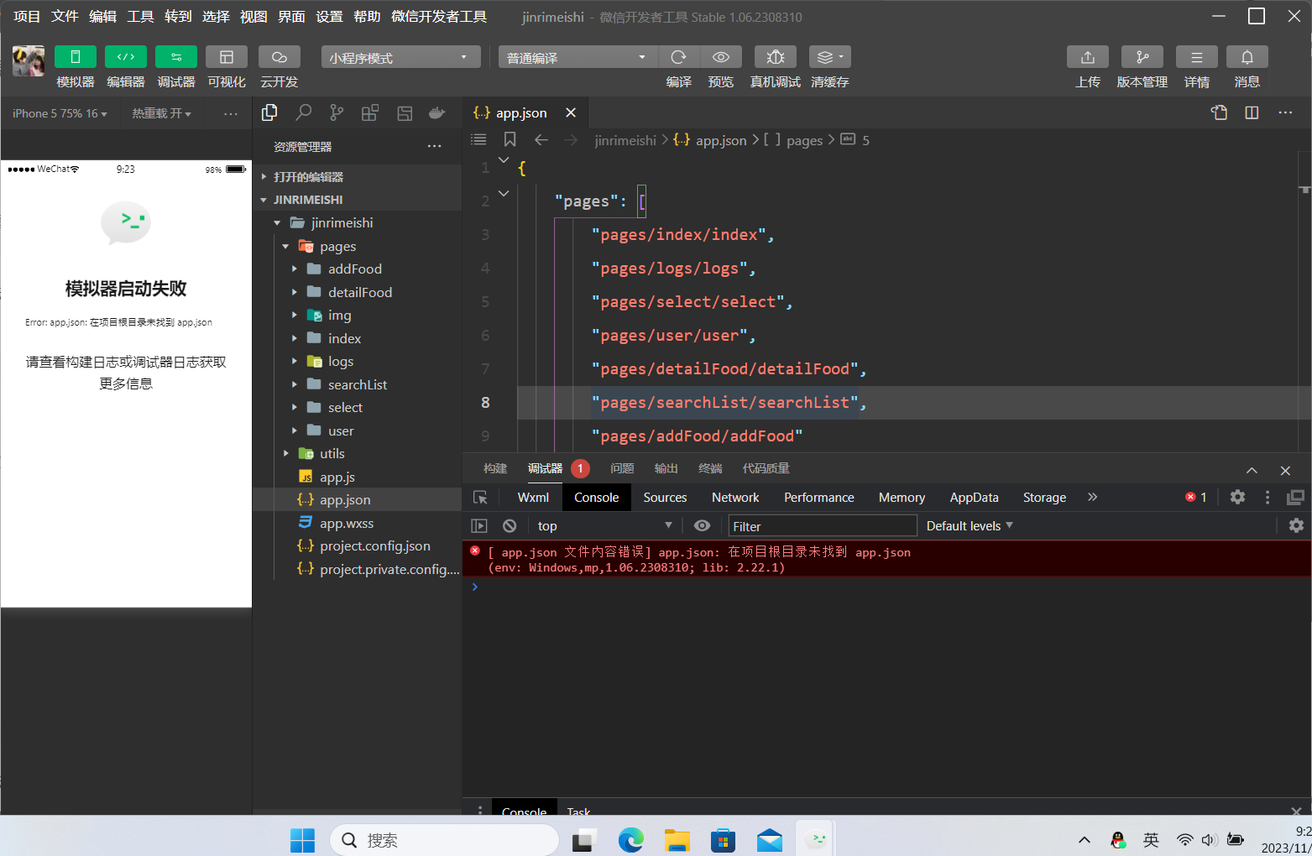Open the 微信开发者工具 menu
This screenshot has height=856, width=1312.
click(x=439, y=17)
